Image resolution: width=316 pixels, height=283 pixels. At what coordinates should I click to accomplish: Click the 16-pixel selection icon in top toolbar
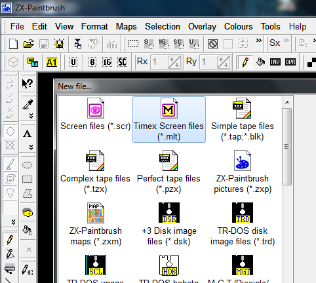point(163,43)
